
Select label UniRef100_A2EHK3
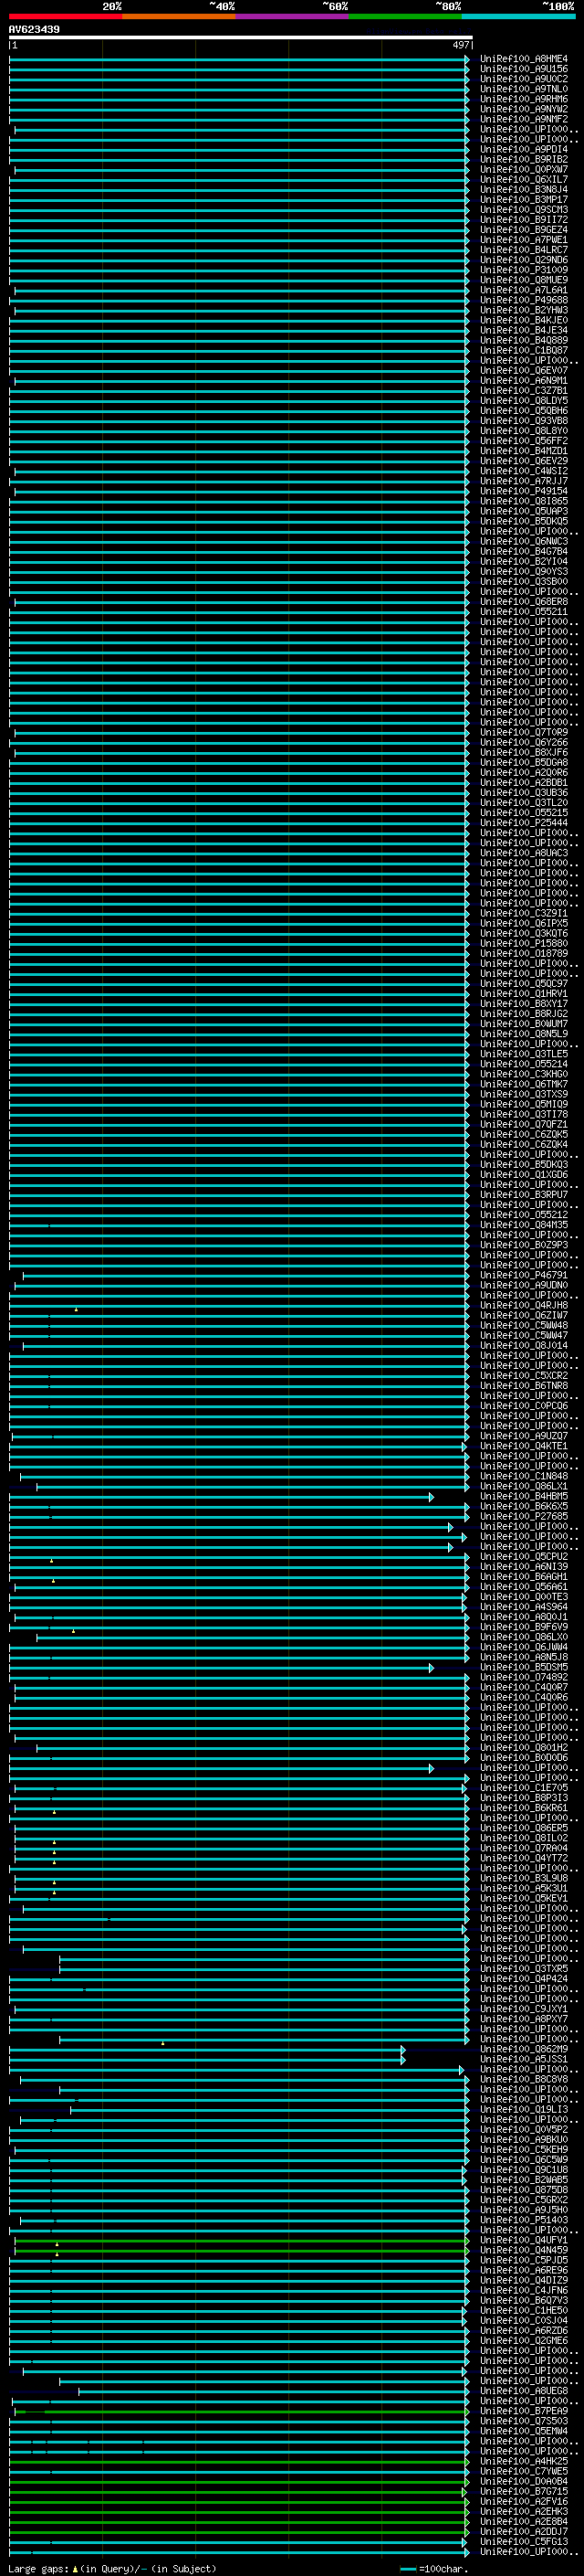click(x=524, y=2511)
